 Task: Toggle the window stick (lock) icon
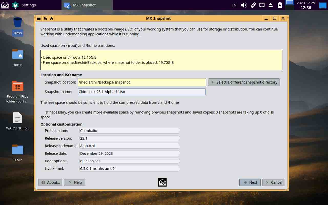[x=45, y=18]
